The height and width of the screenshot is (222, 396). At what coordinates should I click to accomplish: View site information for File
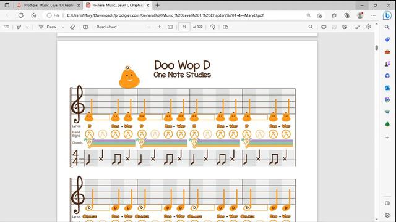coord(53,15)
